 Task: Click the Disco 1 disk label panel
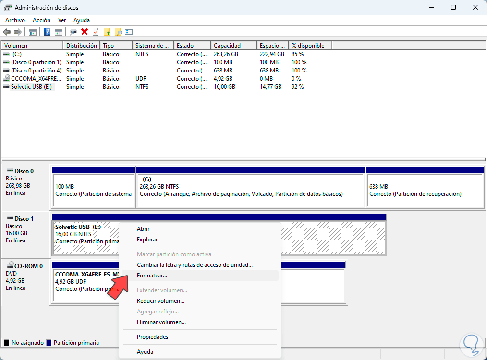[26, 235]
